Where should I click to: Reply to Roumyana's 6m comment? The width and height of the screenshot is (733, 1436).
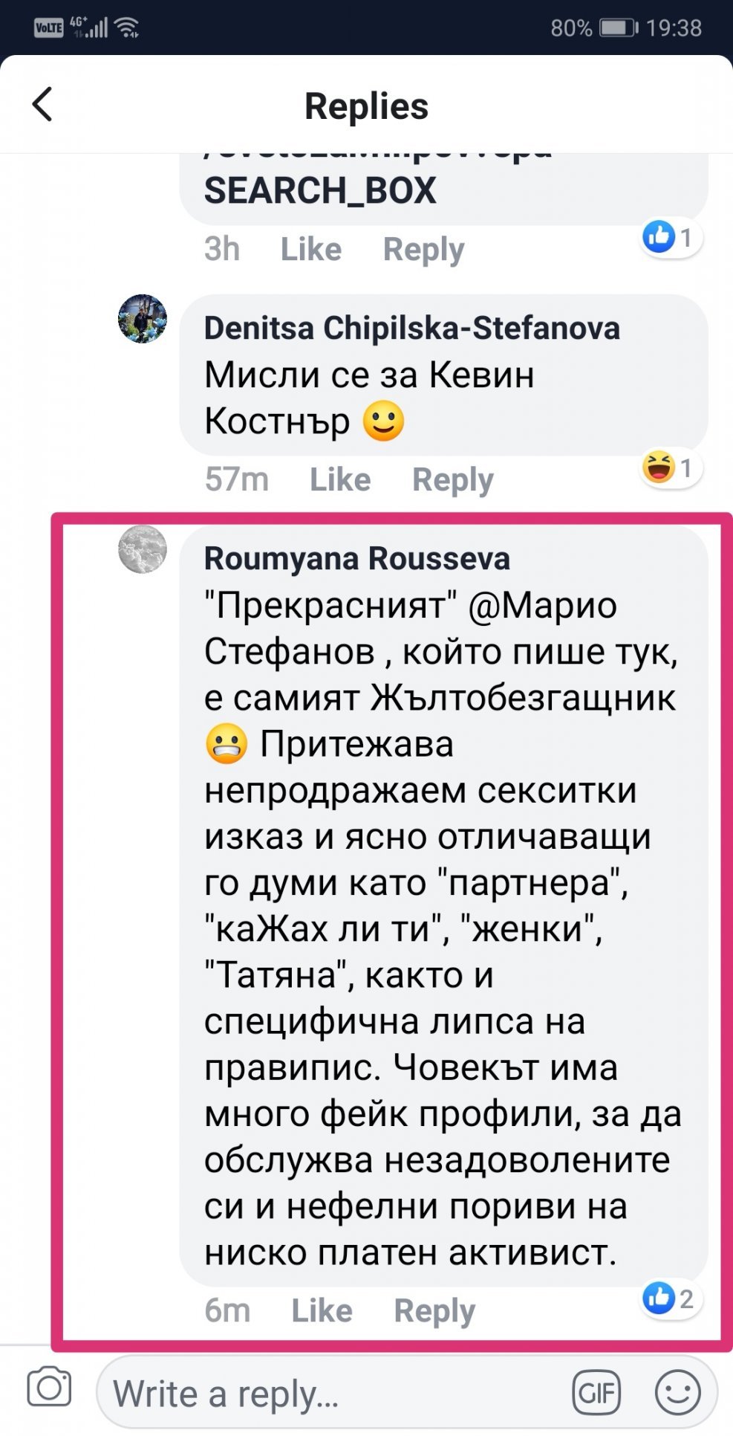tap(434, 1310)
